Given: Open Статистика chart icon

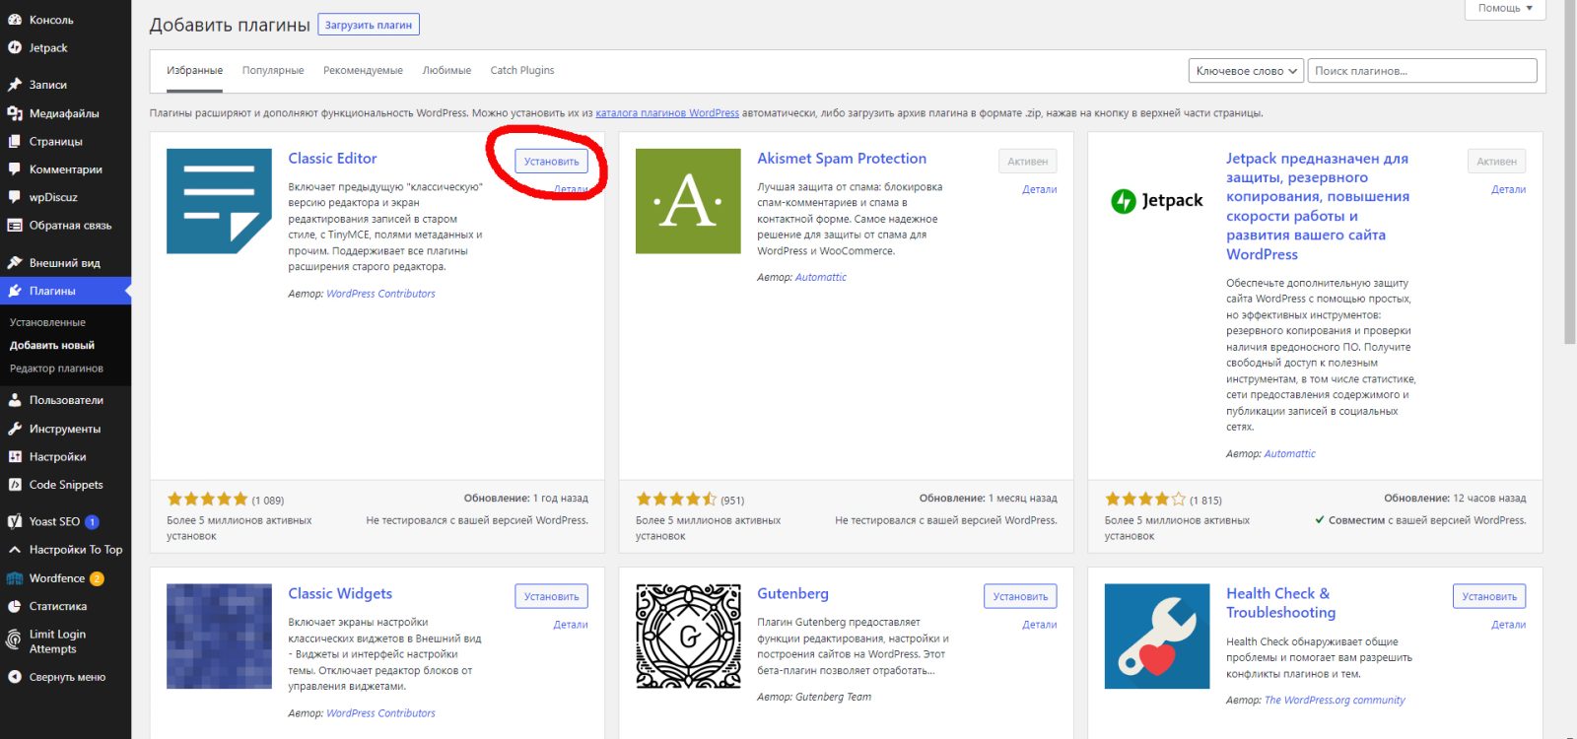Looking at the screenshot, I should [15, 606].
